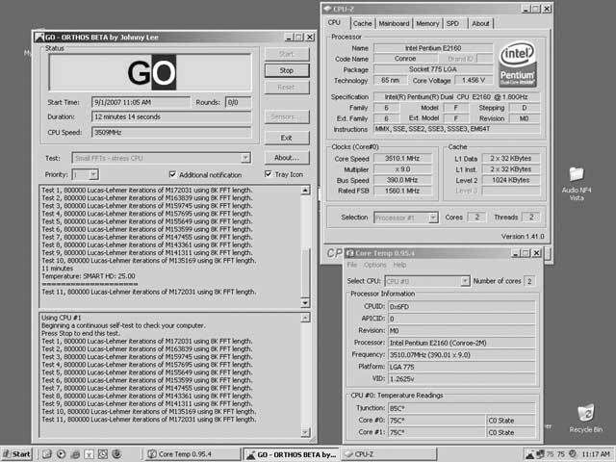Switch to the Mainboard tab in CPU-Z
Viewport: 616px width, 462px height.
[x=394, y=23]
